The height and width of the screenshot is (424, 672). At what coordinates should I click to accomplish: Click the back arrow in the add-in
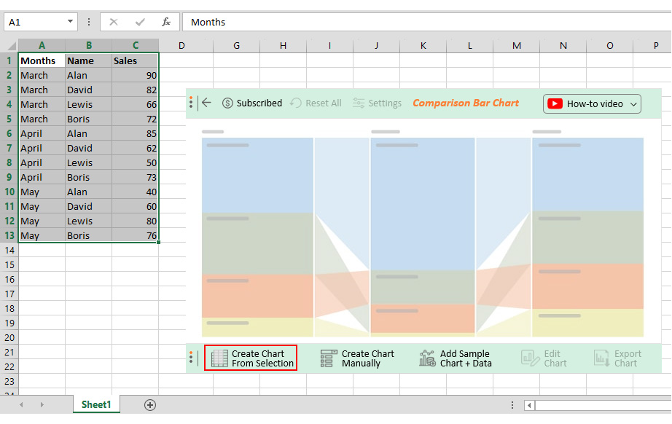coord(206,103)
